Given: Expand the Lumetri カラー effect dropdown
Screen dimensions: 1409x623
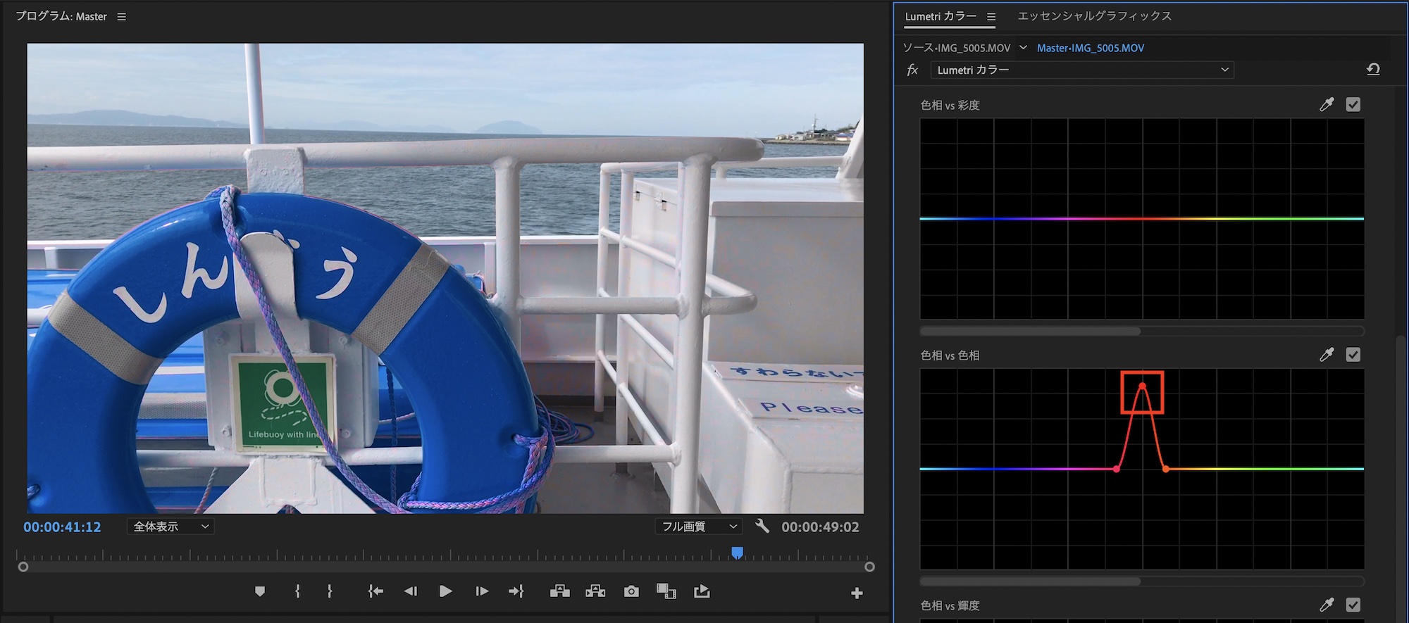Looking at the screenshot, I should tap(1082, 70).
